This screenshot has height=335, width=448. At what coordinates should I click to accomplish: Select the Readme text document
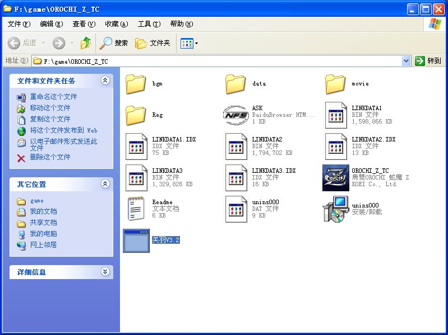click(136, 209)
